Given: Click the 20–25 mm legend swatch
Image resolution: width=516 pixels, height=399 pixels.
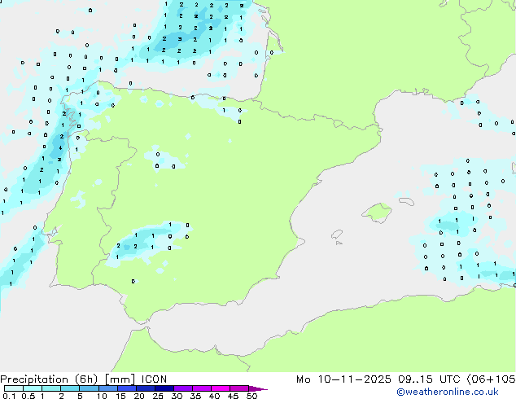Looking at the screenshot, I should (145, 388).
